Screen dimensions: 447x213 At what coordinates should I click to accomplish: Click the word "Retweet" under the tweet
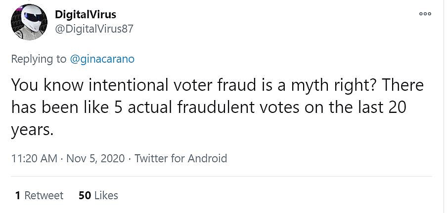44,195
